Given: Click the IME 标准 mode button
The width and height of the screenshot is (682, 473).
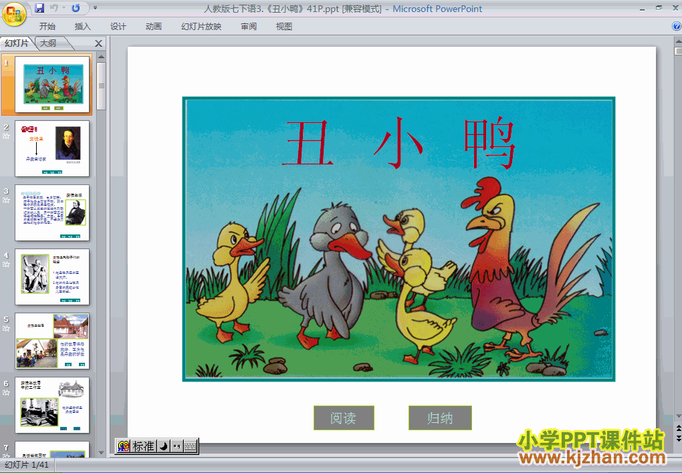Looking at the screenshot, I should pyautogui.click(x=143, y=446).
